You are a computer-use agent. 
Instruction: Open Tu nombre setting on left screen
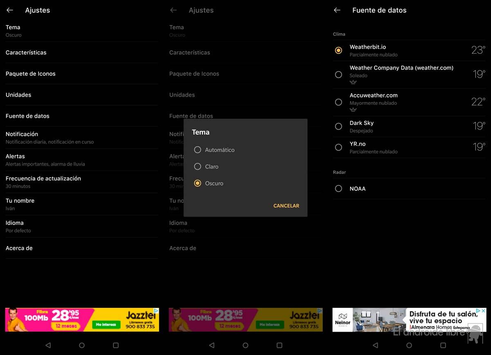pyautogui.click(x=82, y=204)
